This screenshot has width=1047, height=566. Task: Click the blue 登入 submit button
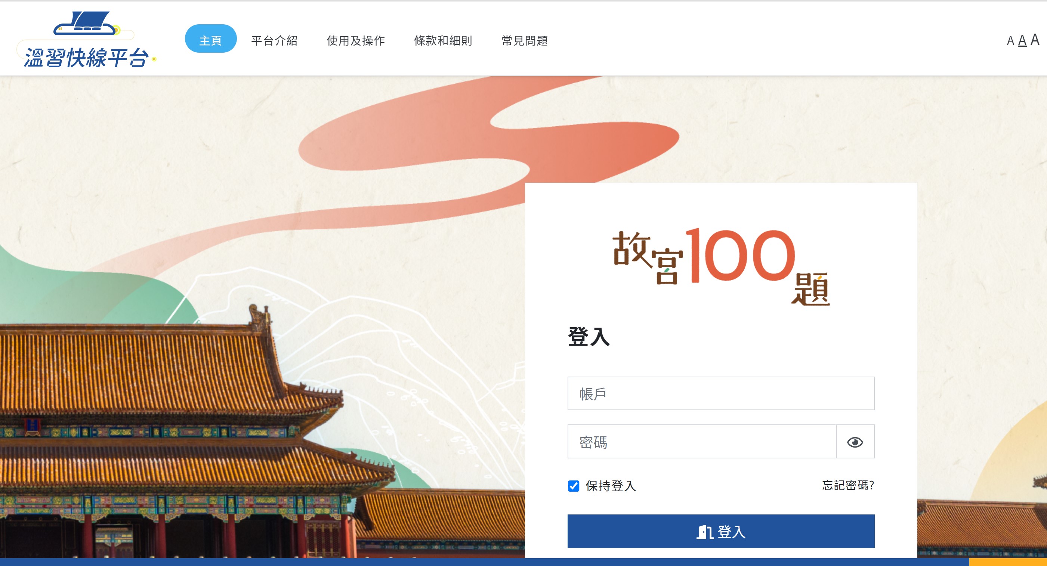tap(721, 532)
